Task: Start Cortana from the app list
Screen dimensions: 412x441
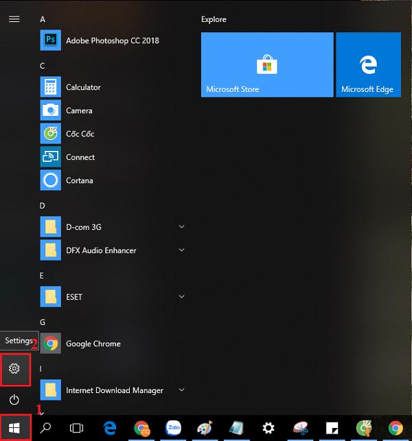Action: coord(79,180)
